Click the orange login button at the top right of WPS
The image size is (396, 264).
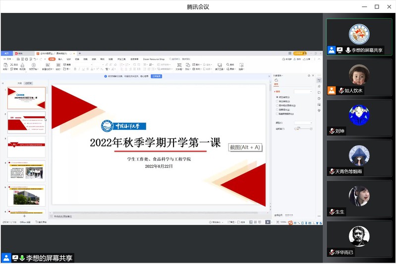pos(300,53)
